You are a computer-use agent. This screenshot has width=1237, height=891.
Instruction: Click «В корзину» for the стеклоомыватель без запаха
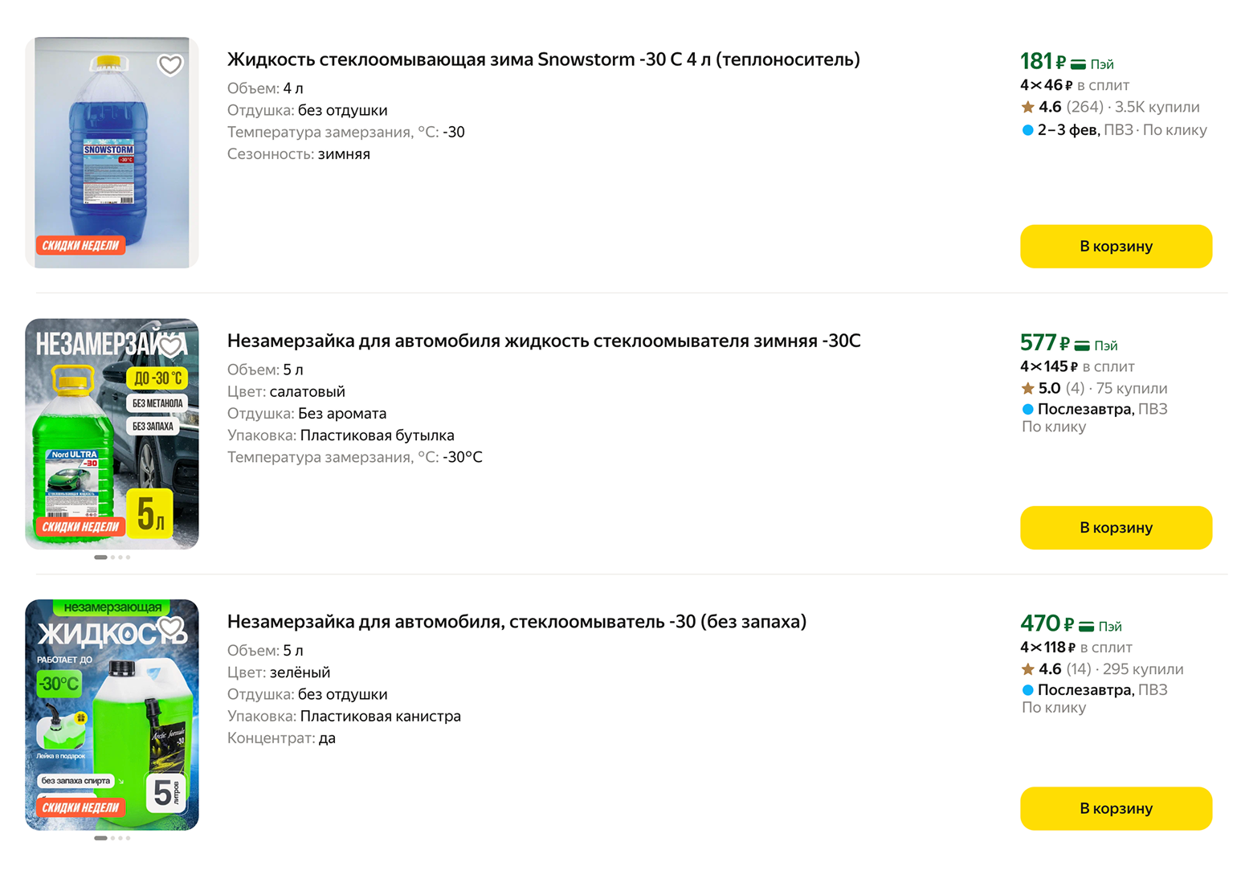click(1116, 808)
